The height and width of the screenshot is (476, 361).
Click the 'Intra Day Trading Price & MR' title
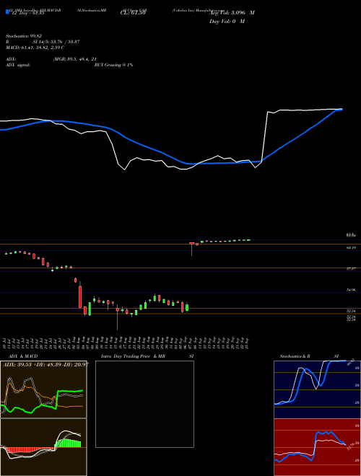tap(133, 356)
